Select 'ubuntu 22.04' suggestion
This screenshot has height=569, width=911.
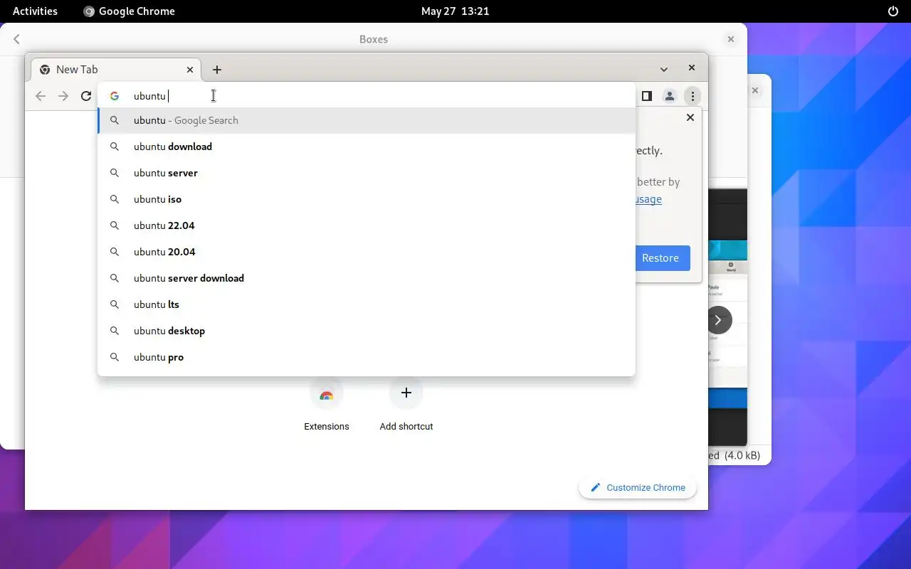tap(366, 225)
